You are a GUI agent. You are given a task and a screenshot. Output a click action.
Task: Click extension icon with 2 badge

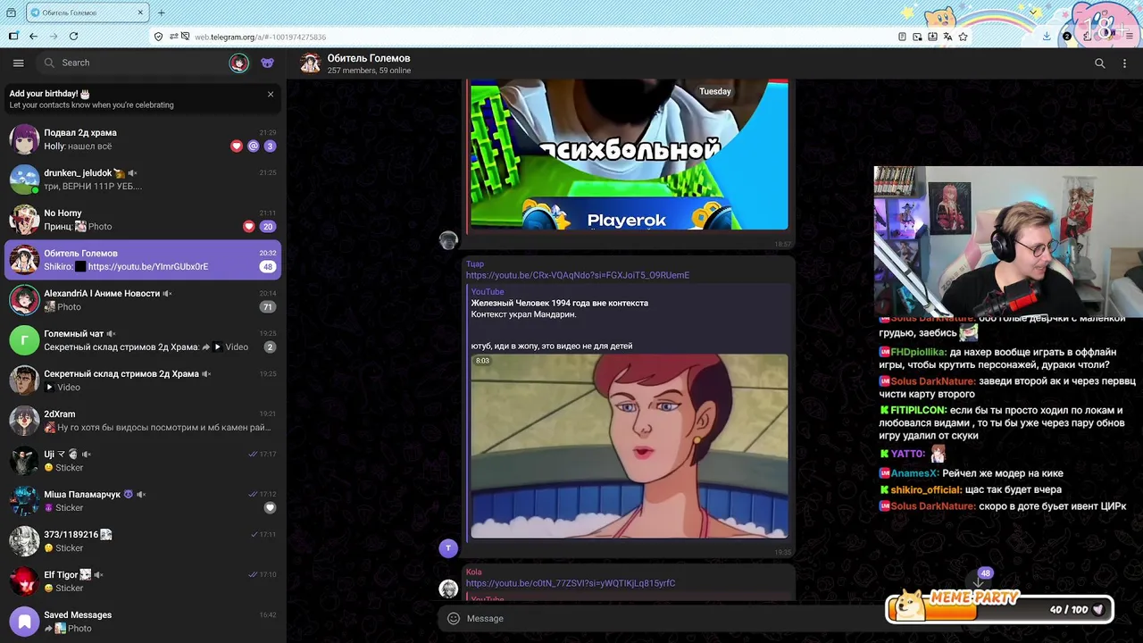pos(1066,37)
